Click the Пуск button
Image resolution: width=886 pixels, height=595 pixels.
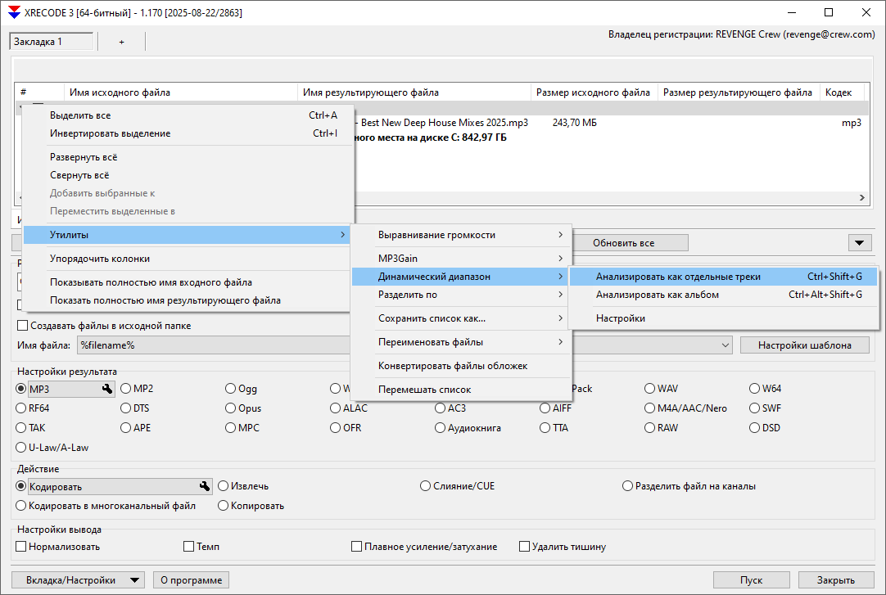click(751, 580)
